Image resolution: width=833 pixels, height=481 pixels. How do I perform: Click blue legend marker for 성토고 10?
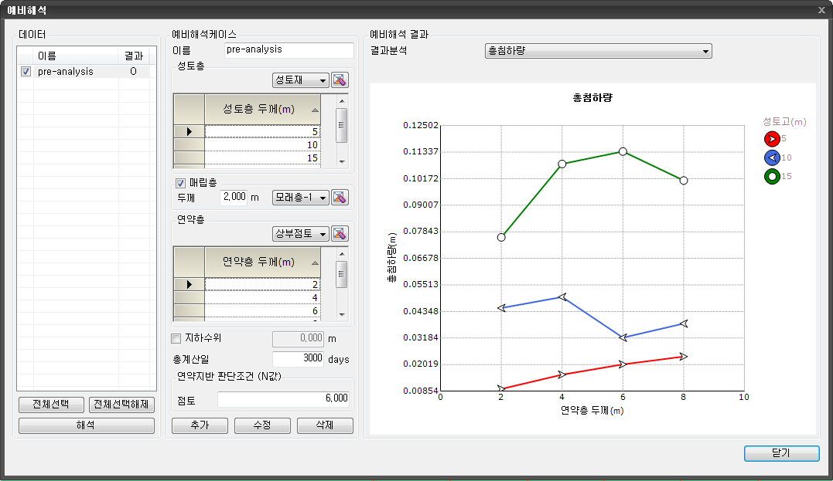point(771,158)
